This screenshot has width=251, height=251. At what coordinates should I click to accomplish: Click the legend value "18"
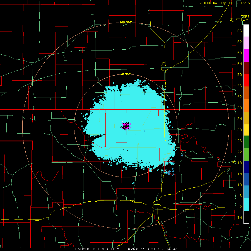240,163
